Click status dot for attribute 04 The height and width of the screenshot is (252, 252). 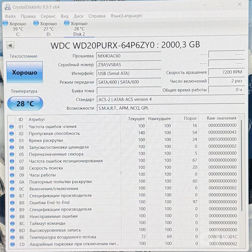click(12, 147)
